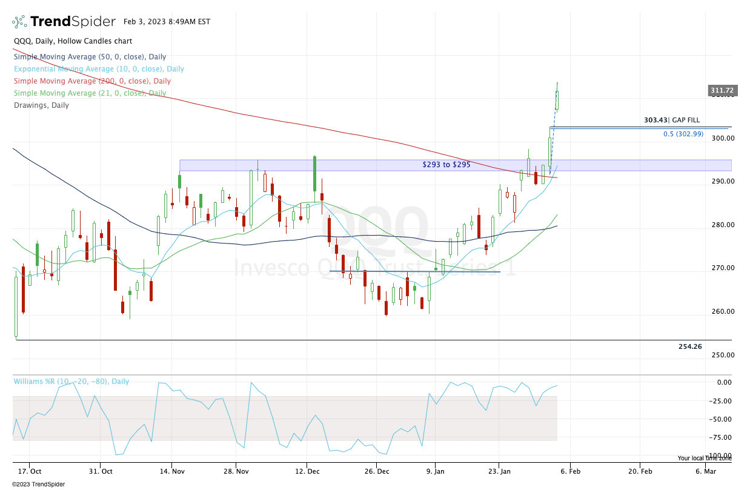Select the 200-day Simple Moving Average legend
Viewport: 750px width, 490px height.
pos(92,81)
